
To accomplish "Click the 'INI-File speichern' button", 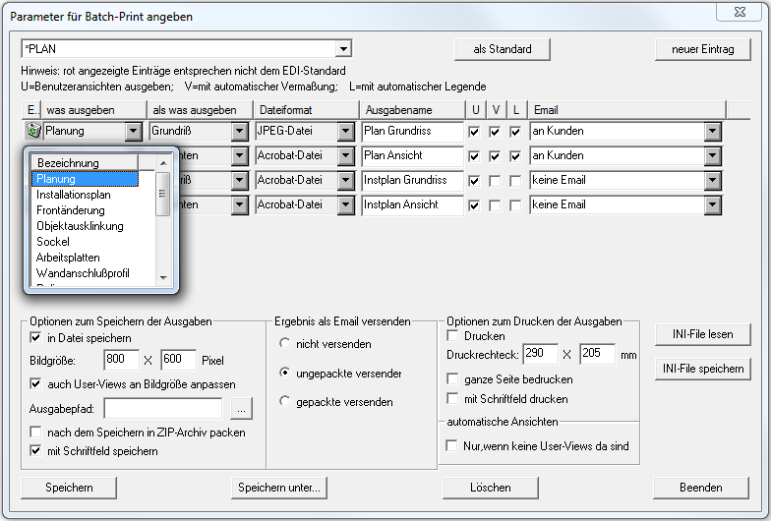I will pyautogui.click(x=702, y=370).
